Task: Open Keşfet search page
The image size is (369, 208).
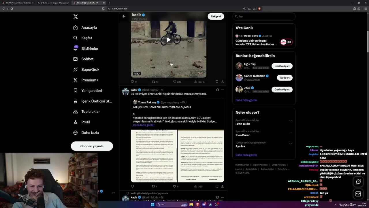Action: [83, 38]
